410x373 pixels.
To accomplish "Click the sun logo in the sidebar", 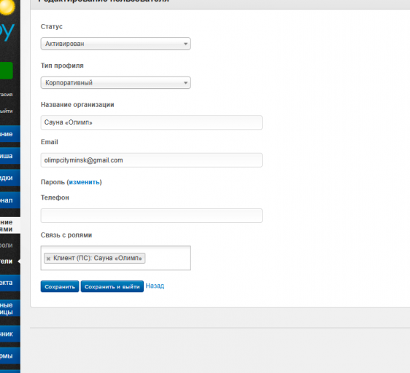I will pos(7,7).
